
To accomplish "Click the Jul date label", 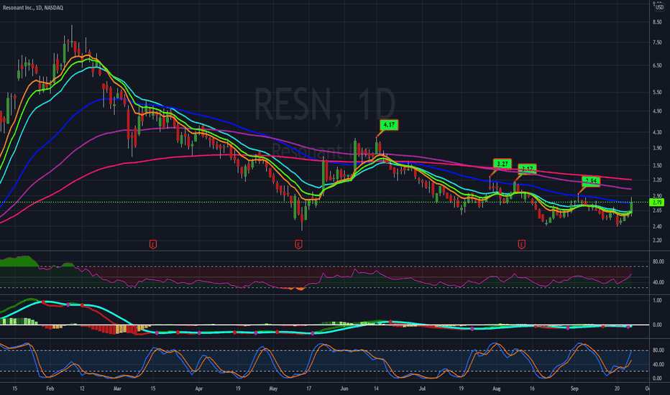I will [422, 389].
